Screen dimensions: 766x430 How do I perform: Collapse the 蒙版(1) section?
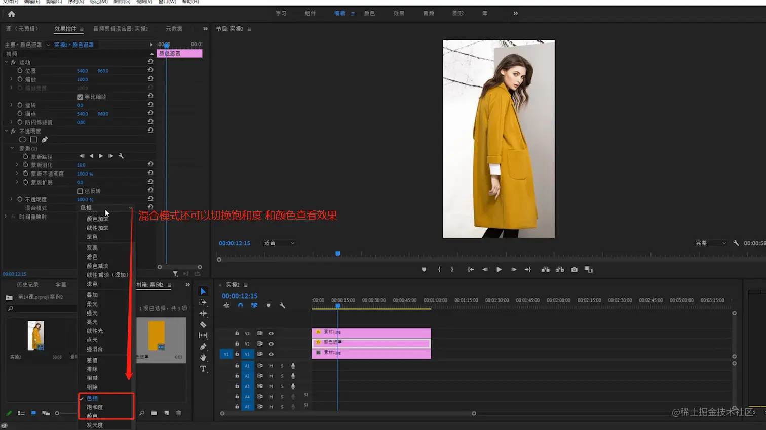click(12, 148)
